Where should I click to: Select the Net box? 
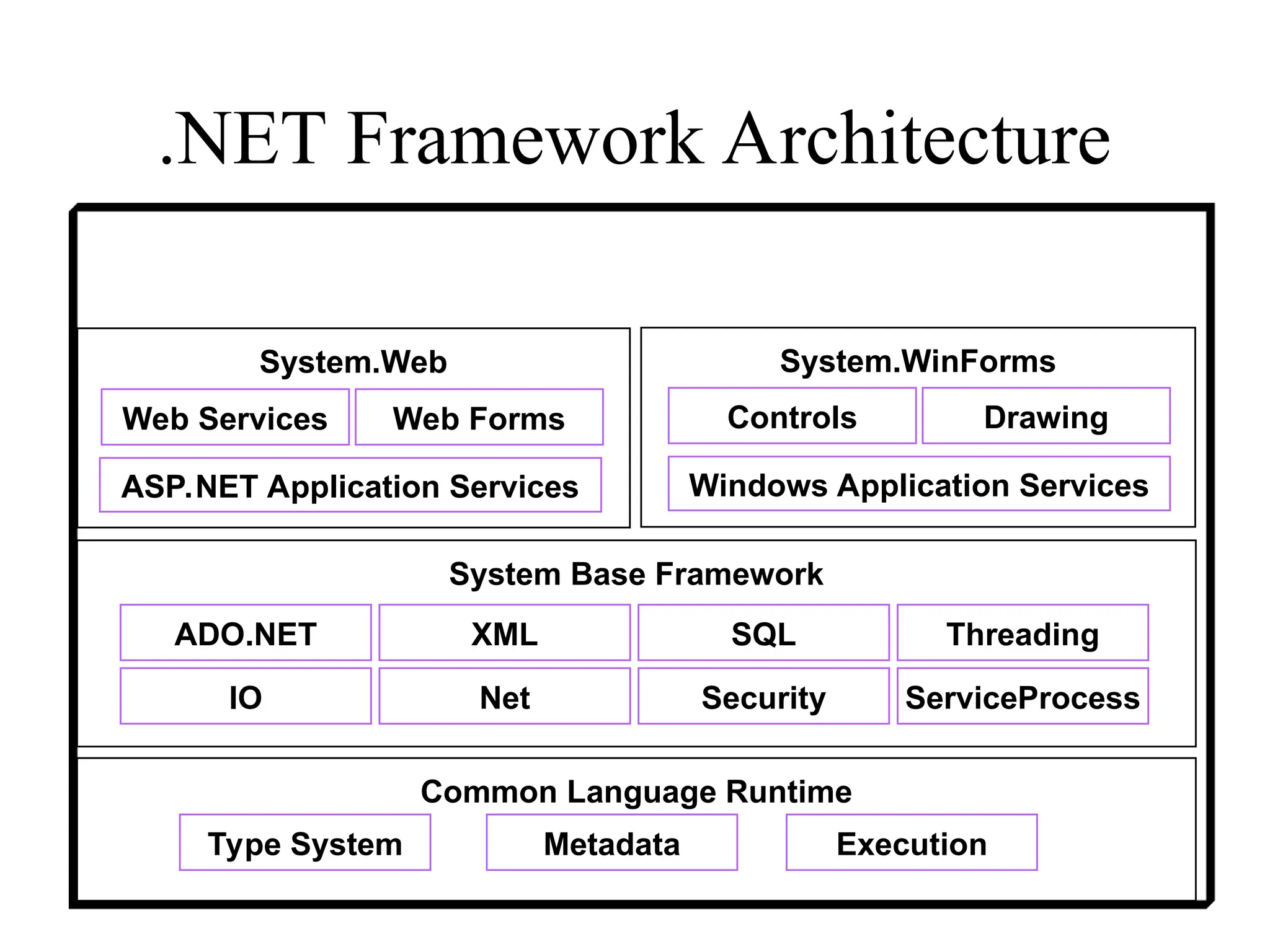[504, 696]
